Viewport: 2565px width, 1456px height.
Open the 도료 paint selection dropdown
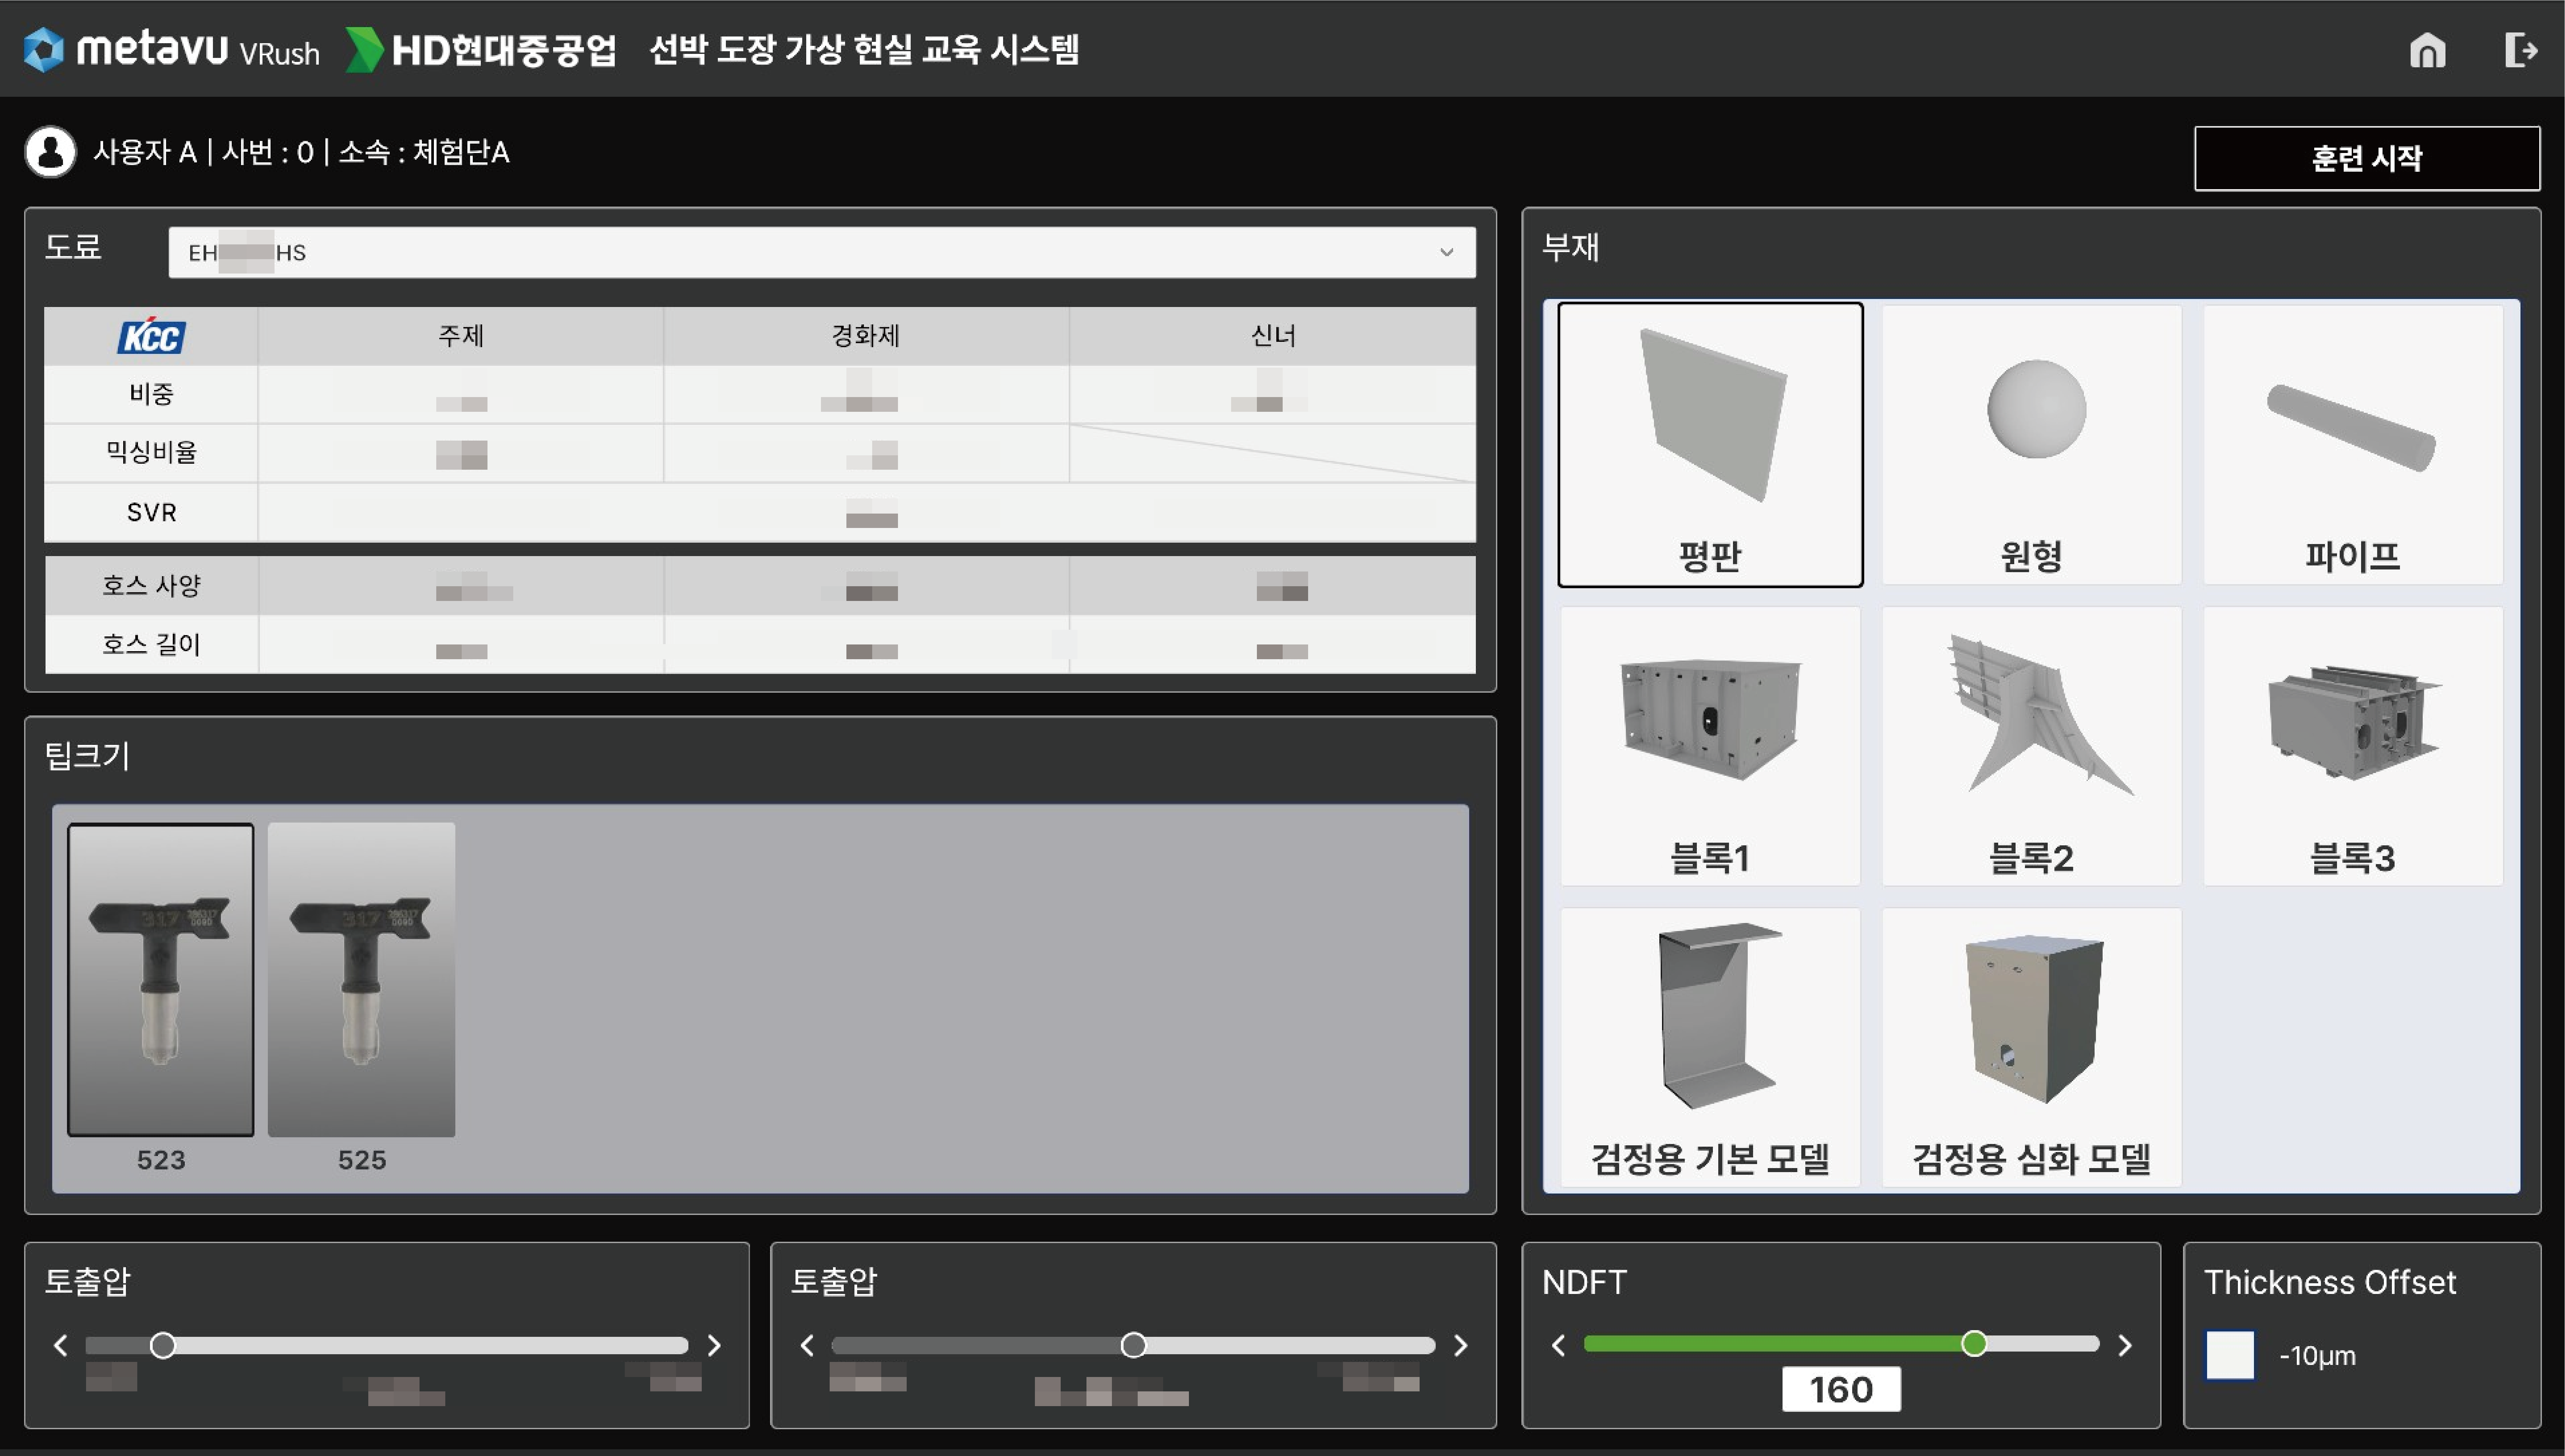820,252
